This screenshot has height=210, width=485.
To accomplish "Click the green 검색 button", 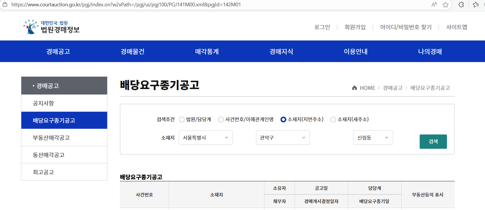I will [x=433, y=142].
